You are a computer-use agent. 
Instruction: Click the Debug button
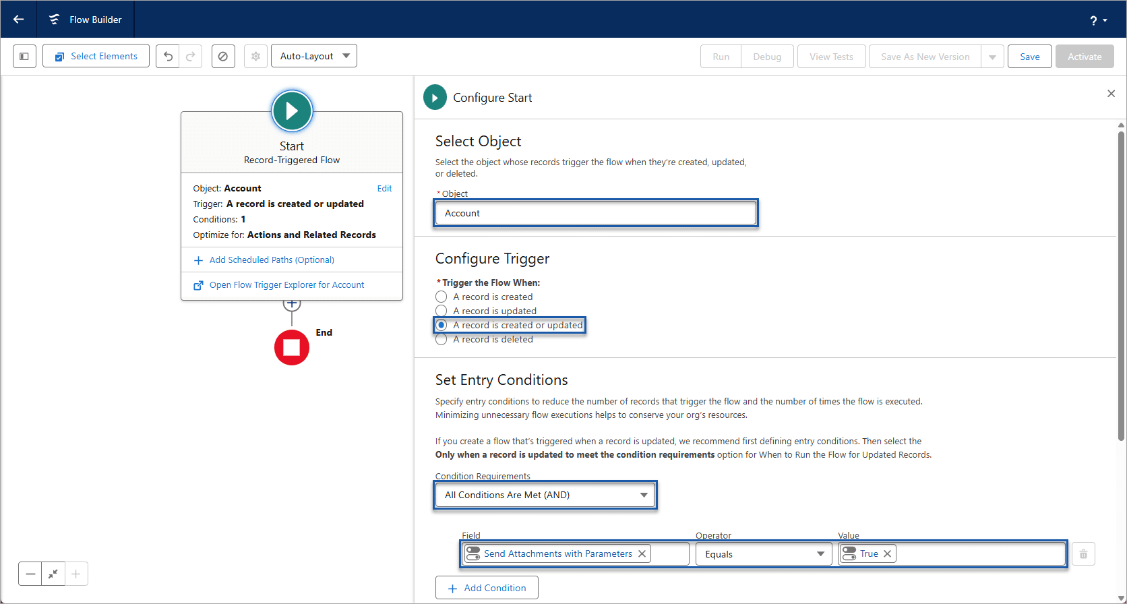tap(767, 57)
